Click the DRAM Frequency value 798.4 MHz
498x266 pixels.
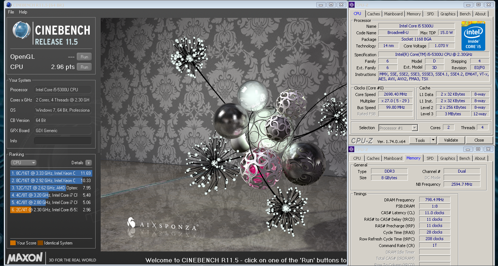click(435, 200)
